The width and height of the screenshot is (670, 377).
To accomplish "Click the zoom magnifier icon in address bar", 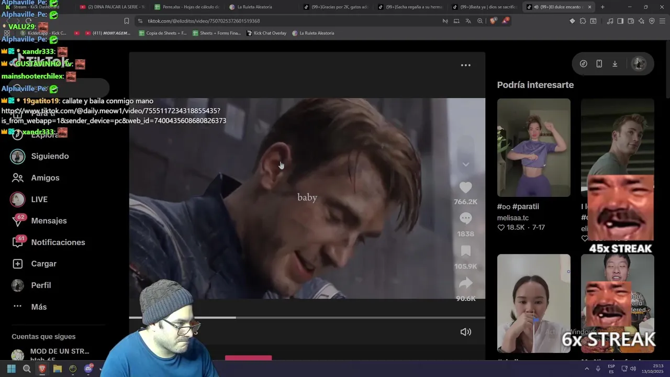I will point(480,21).
